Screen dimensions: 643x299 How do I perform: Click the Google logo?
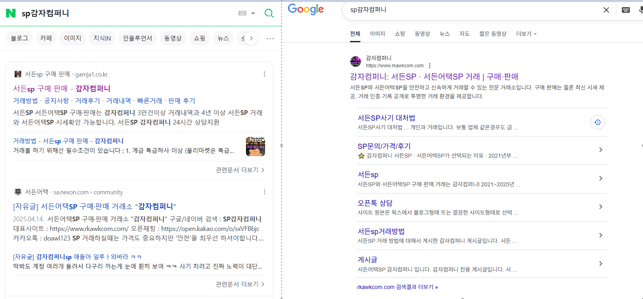coord(306,10)
